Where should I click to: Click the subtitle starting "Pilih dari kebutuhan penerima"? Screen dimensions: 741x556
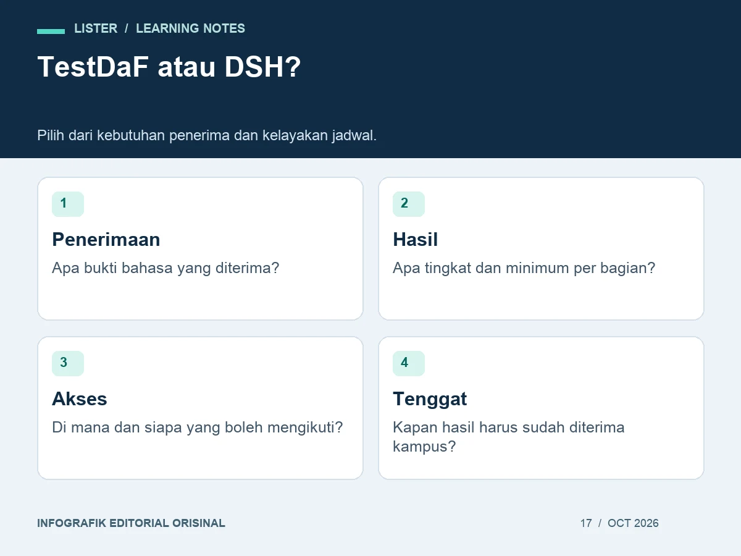pyautogui.click(x=207, y=135)
